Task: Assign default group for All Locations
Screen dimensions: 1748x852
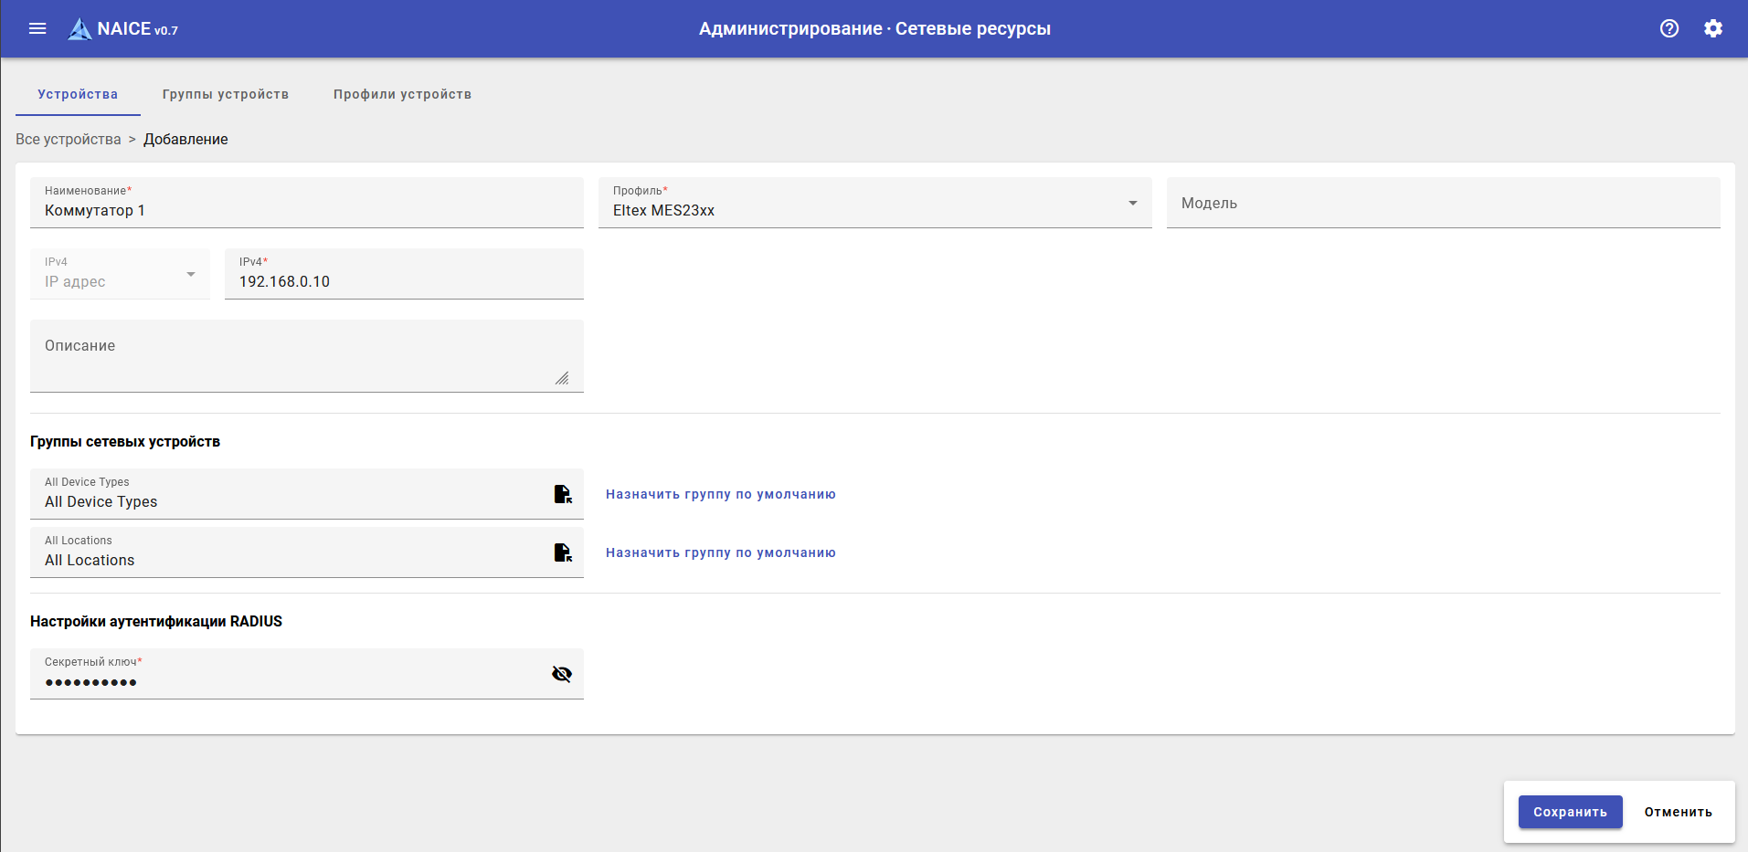Action: click(x=720, y=552)
